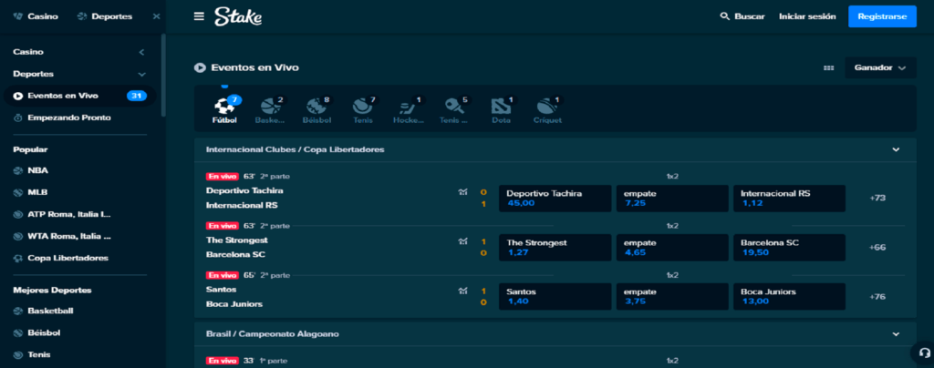
Task: Select the Fútbol sport icon
Action: click(224, 108)
